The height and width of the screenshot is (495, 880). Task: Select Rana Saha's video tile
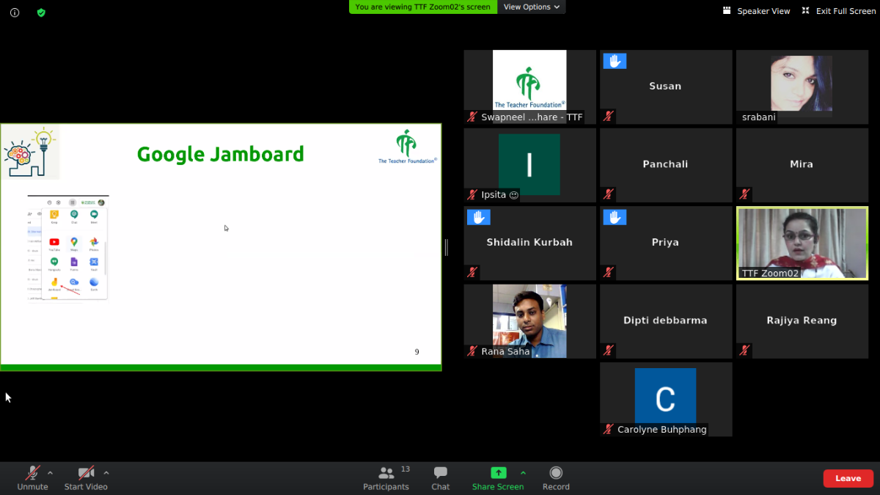tap(529, 320)
